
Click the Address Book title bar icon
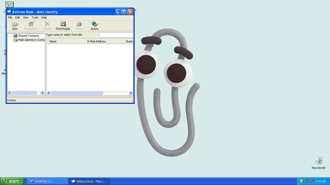pyautogui.click(x=9, y=12)
